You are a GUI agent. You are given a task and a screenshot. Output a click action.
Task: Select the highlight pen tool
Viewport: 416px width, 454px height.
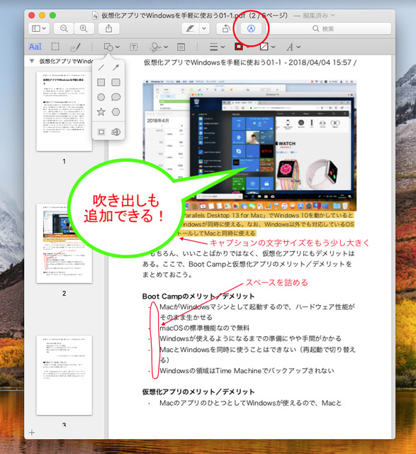pos(190,28)
